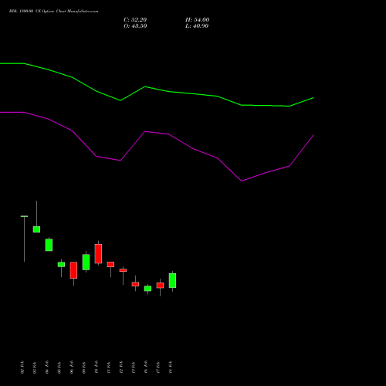Click the doji candle above 02 Feb
Screen dimensions: 386x386
pyautogui.click(x=24, y=216)
